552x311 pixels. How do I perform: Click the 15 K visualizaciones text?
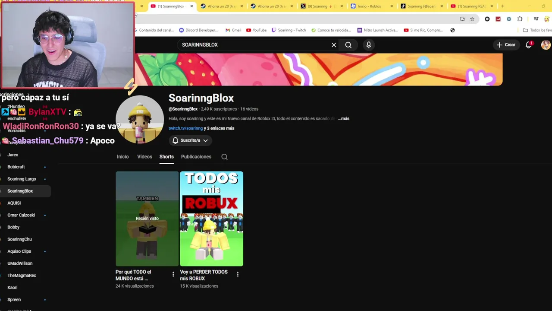pos(199,286)
